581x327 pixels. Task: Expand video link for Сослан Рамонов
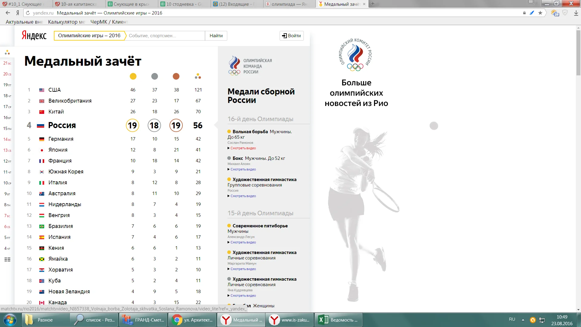243,148
